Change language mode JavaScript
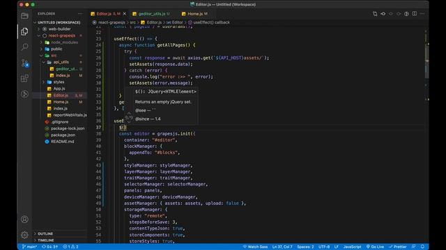Viewport: 446px width, 250px height. (x=352, y=247)
